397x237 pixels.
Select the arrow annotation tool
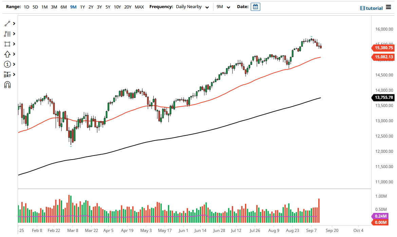pos(7,54)
